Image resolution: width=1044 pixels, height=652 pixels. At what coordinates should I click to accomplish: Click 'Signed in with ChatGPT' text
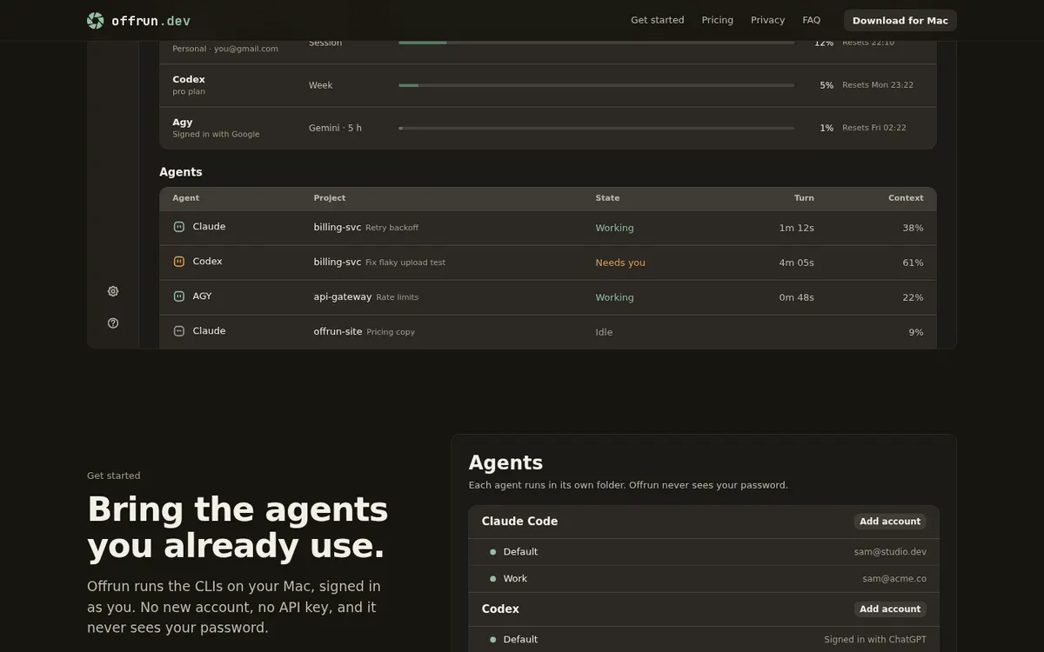[x=875, y=640]
